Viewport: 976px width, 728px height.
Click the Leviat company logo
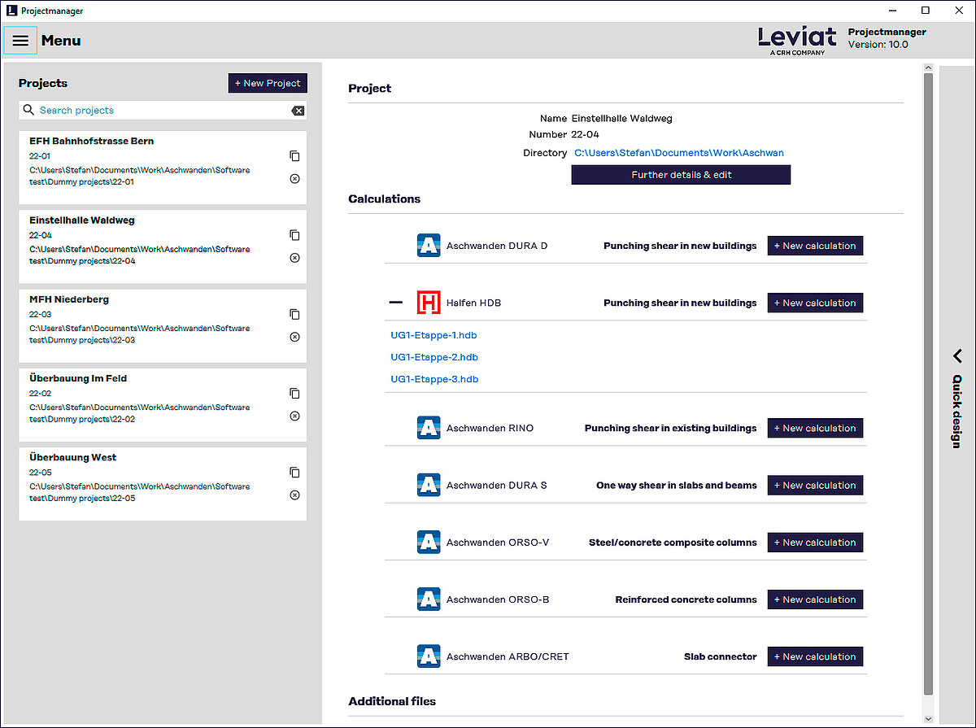[x=797, y=40]
